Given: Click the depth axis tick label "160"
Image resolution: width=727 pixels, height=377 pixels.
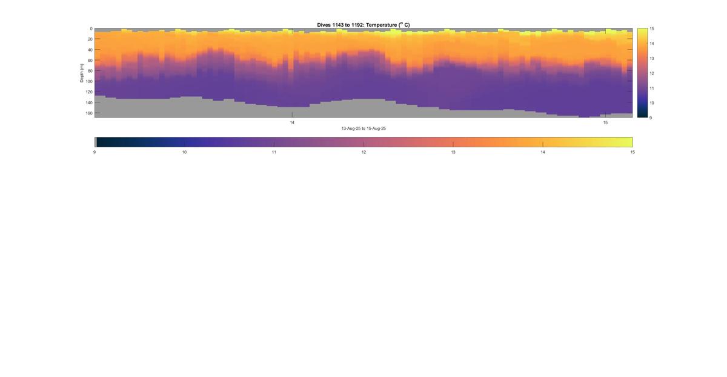Looking at the screenshot, I should point(88,113).
